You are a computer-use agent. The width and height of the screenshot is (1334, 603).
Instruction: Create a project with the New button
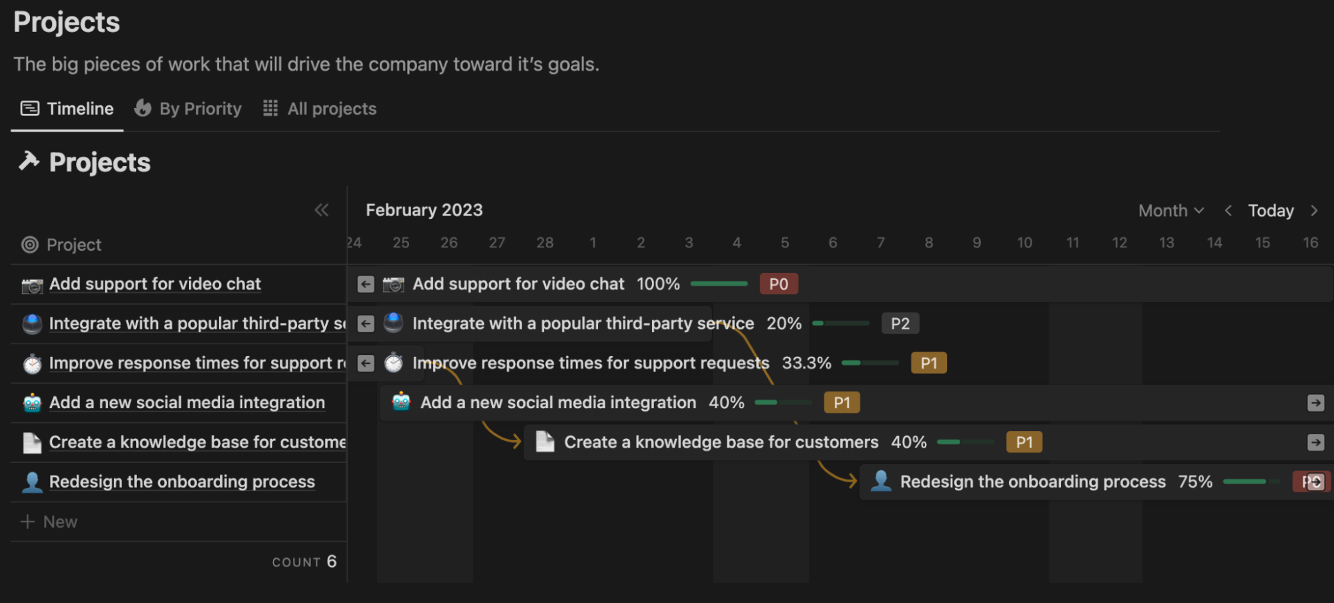click(49, 521)
